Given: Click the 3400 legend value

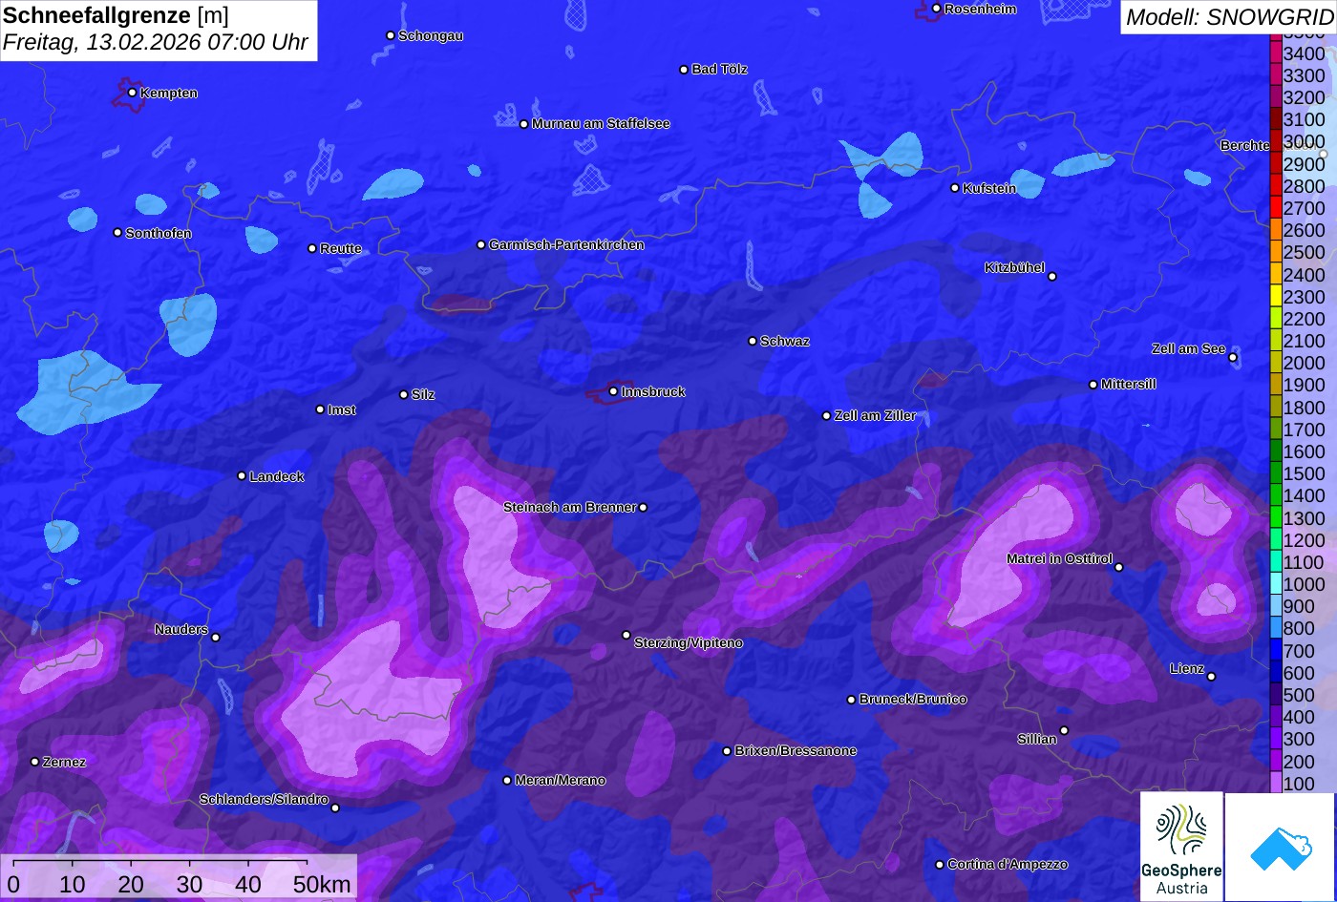Looking at the screenshot, I should [1305, 54].
